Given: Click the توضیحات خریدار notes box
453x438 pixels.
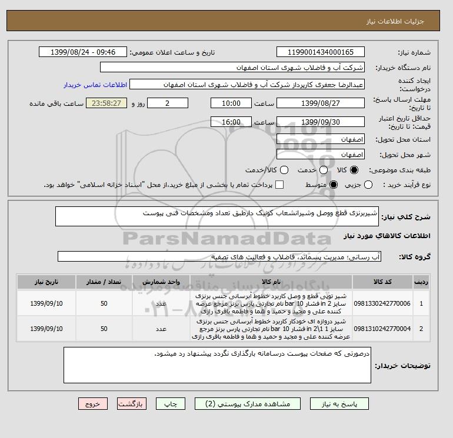Looking at the screenshot, I should click(217, 365).
